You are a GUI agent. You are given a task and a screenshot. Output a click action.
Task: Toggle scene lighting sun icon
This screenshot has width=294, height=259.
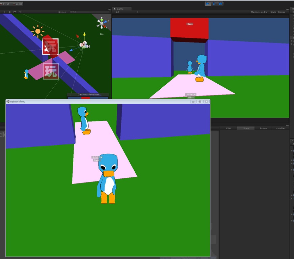point(9,12)
